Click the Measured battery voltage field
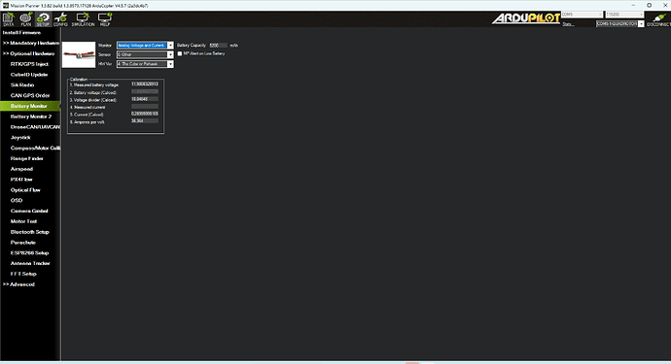Image resolution: width=671 pixels, height=364 pixels. pos(145,84)
